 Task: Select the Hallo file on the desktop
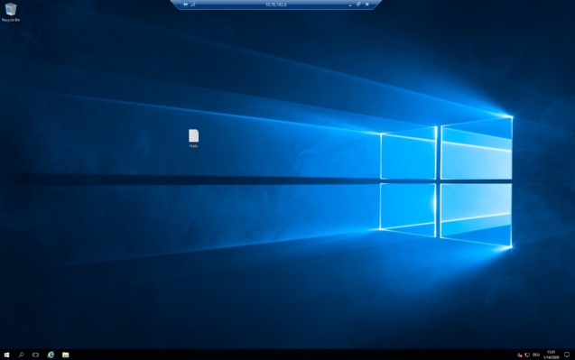pos(193,139)
